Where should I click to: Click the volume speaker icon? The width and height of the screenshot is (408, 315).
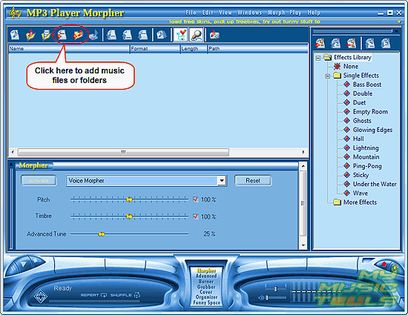tap(261, 298)
